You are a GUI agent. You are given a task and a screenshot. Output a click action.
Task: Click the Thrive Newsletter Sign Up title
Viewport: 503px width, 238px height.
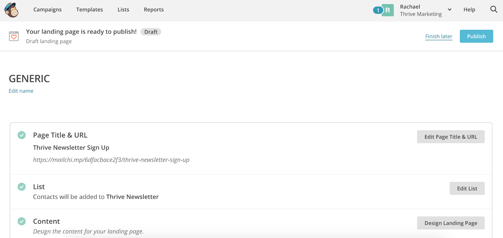(71, 148)
